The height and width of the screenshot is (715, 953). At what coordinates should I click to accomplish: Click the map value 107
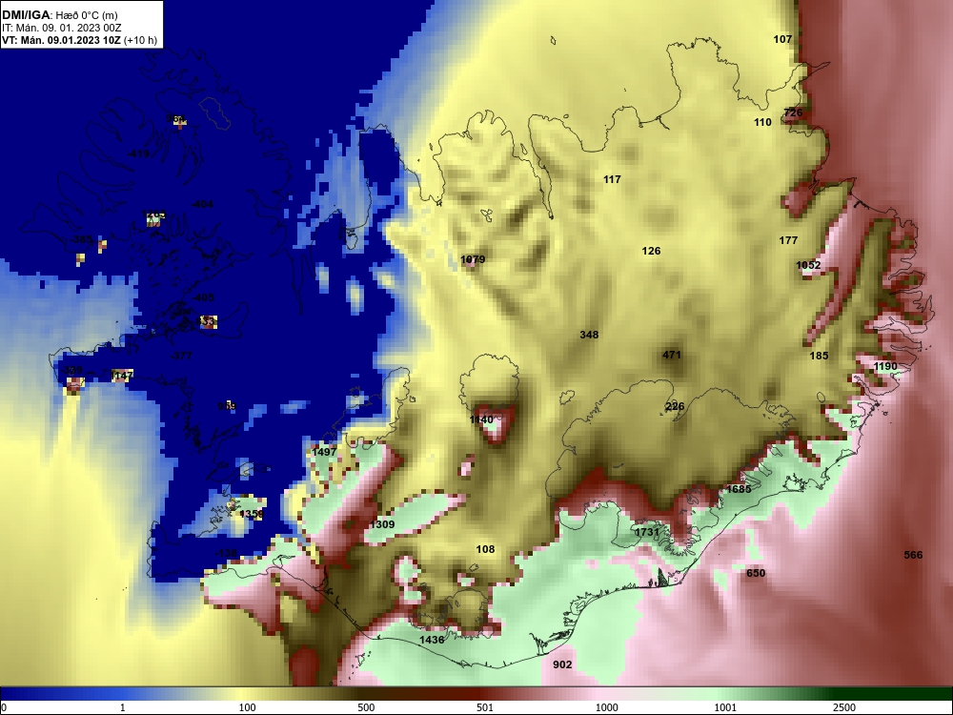click(782, 39)
